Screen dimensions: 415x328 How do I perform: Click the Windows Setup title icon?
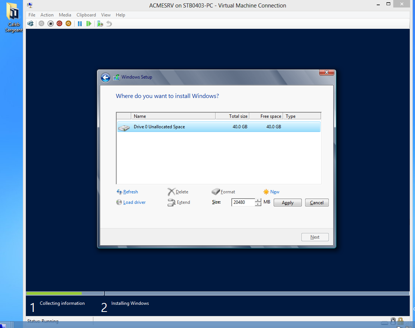tap(116, 77)
